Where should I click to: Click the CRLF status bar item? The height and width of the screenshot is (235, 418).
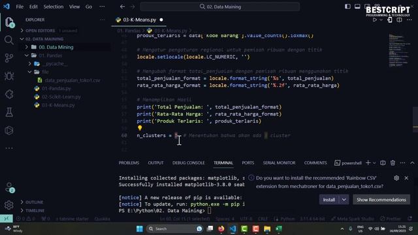pyautogui.click(x=263, y=219)
